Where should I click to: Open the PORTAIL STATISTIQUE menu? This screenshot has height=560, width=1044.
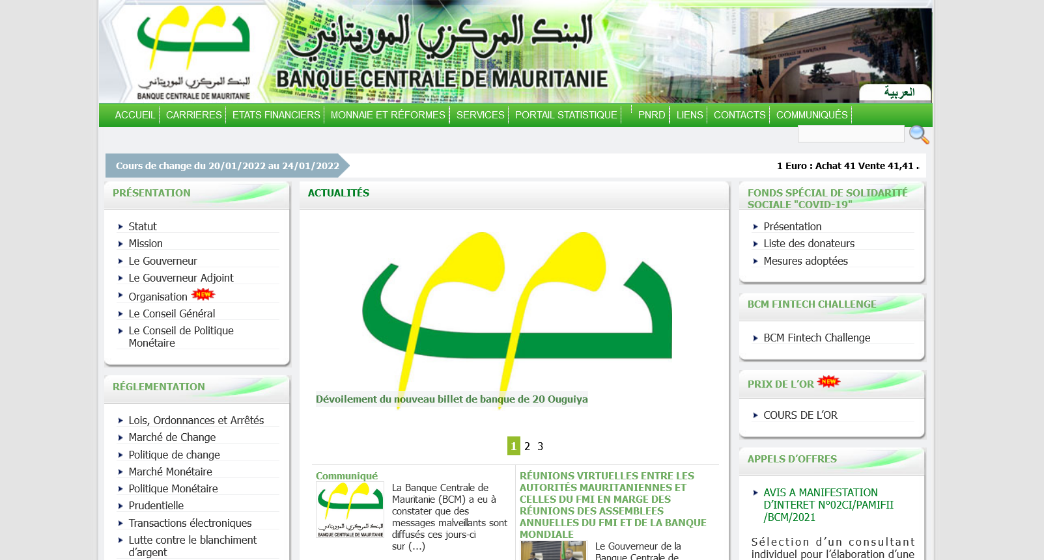click(565, 115)
